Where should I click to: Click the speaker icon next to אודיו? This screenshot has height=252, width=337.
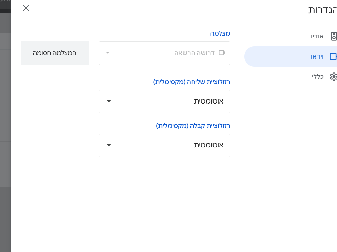click(x=334, y=36)
